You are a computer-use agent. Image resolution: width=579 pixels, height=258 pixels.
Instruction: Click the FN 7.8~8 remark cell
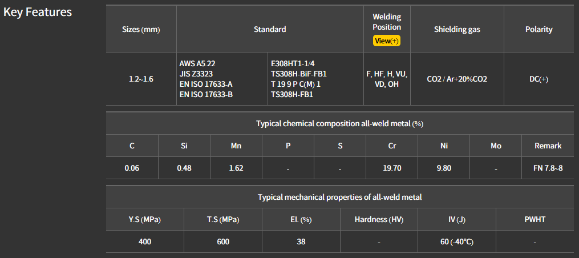[x=548, y=168]
